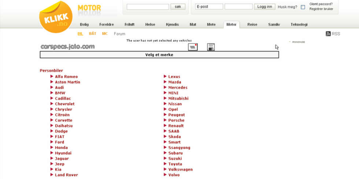
Task: Switch to the Helse tab
Action: coord(150,24)
